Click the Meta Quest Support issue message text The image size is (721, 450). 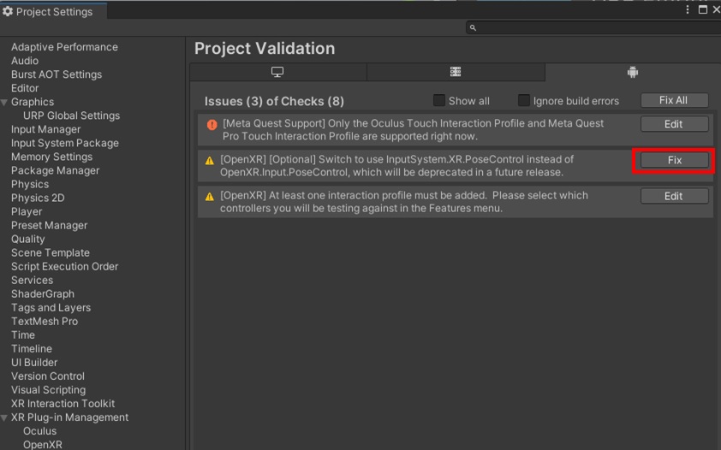coord(413,130)
